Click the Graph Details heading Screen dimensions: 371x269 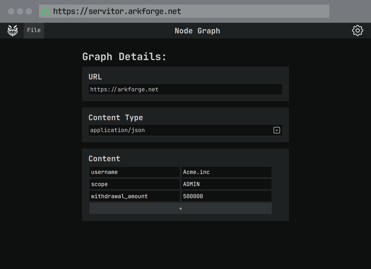[124, 56]
